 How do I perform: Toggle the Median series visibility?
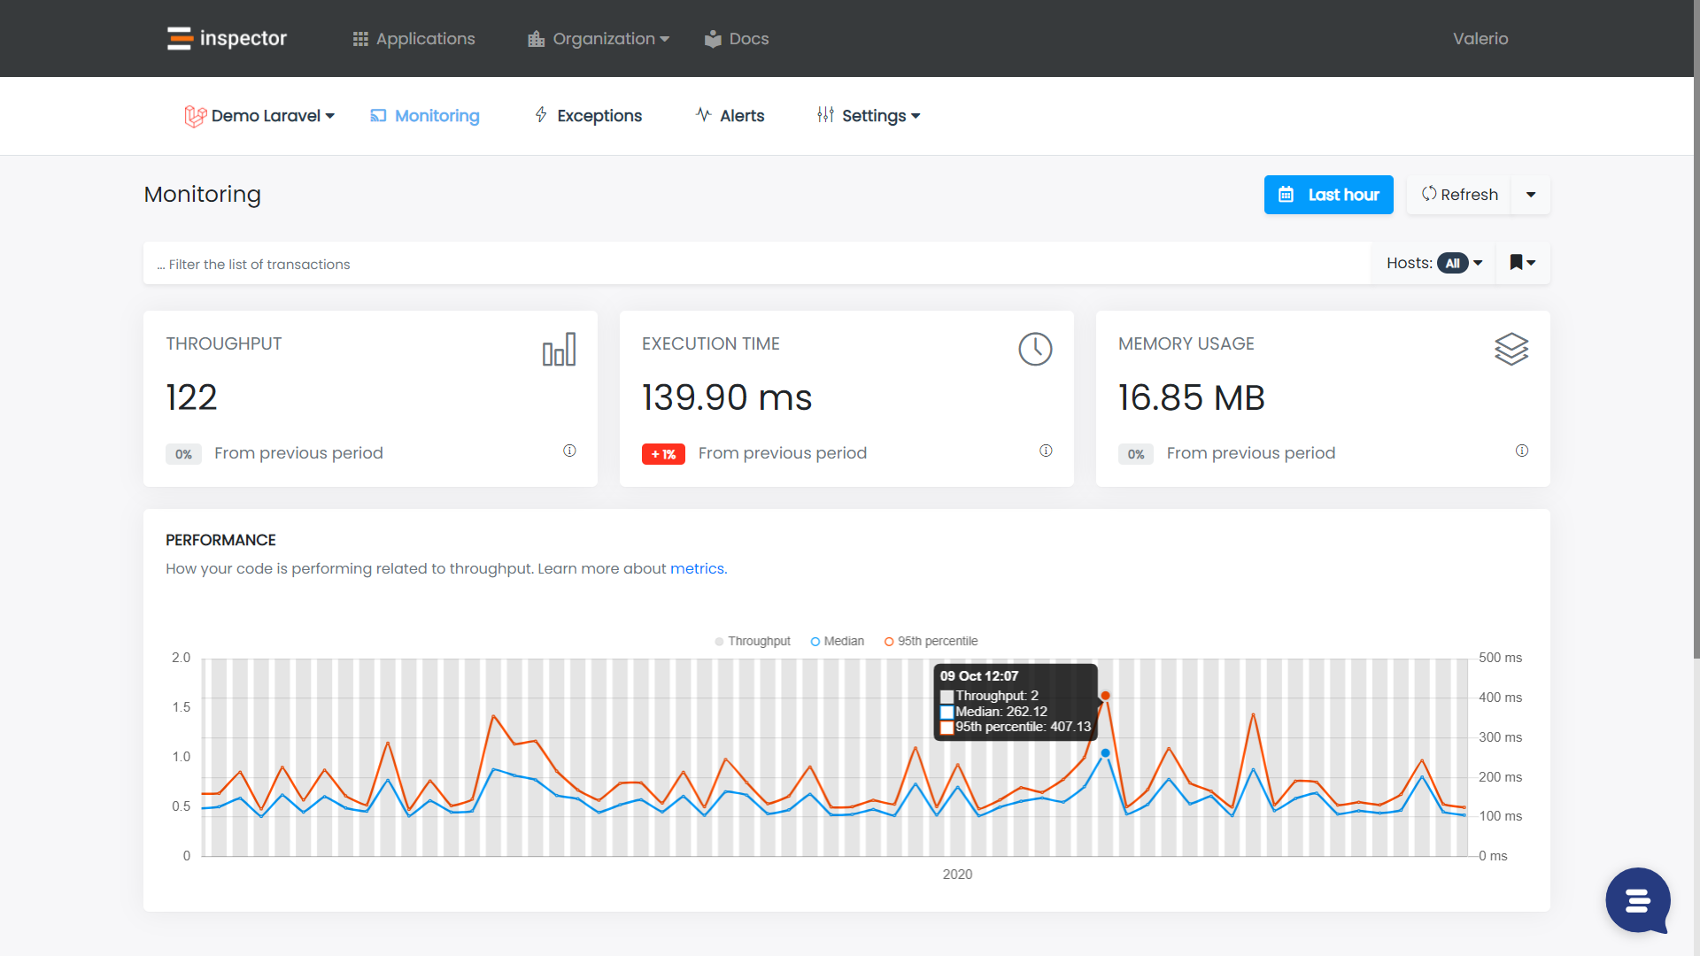(x=837, y=641)
